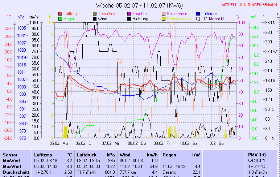280x177 pixels.
Task: Click the red Lufttemp legend swatch
Action: [x=60, y=13]
